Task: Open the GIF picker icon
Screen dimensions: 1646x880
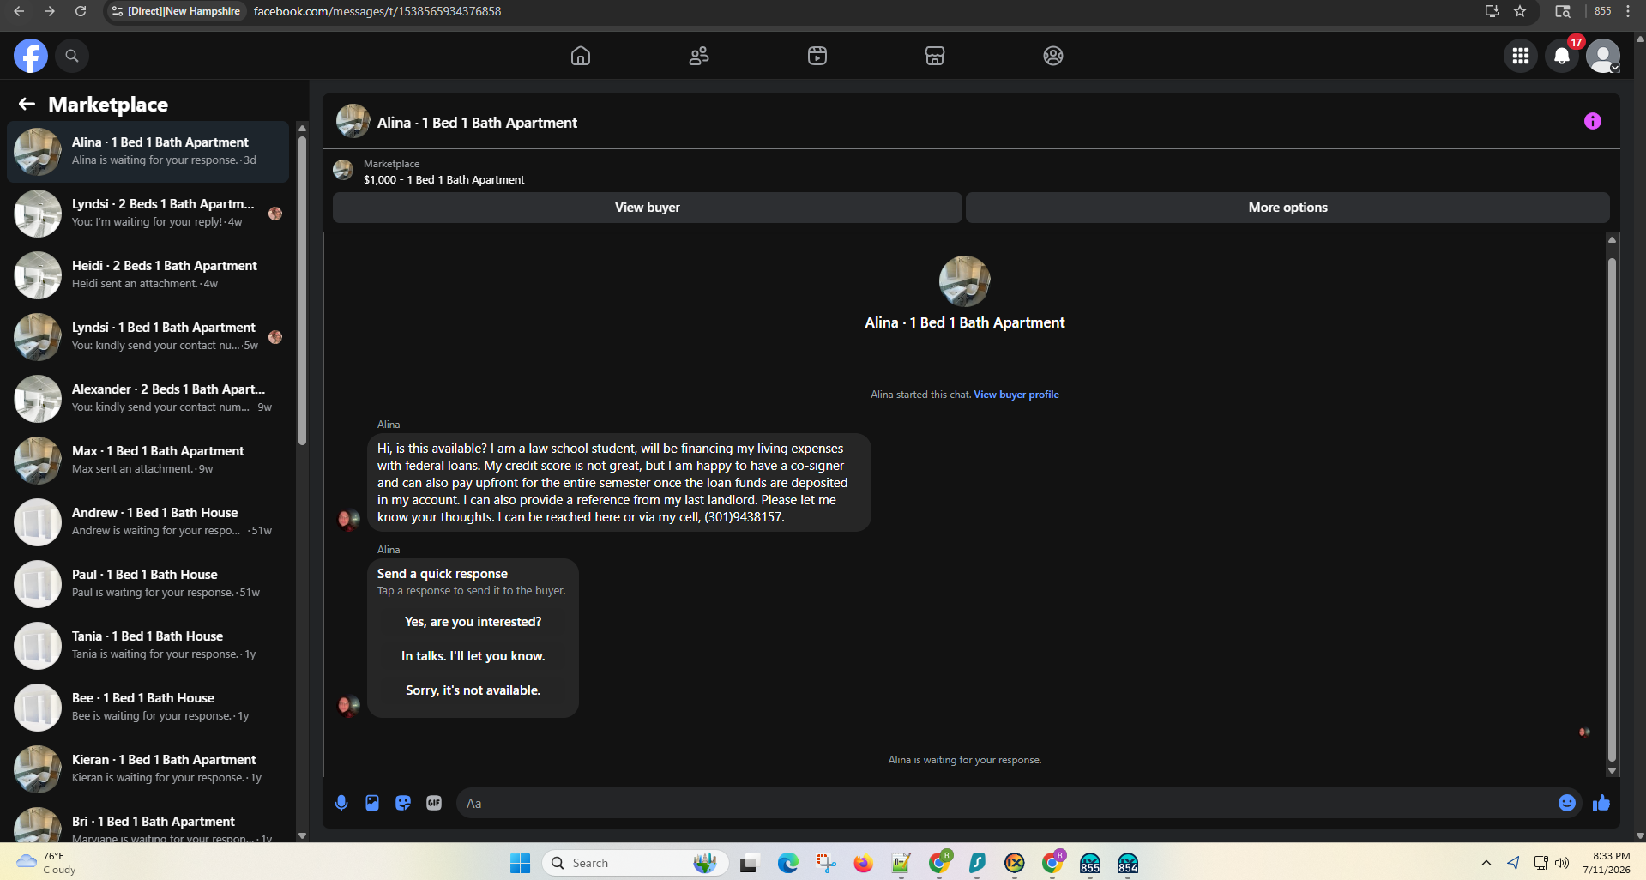Action: click(x=434, y=803)
